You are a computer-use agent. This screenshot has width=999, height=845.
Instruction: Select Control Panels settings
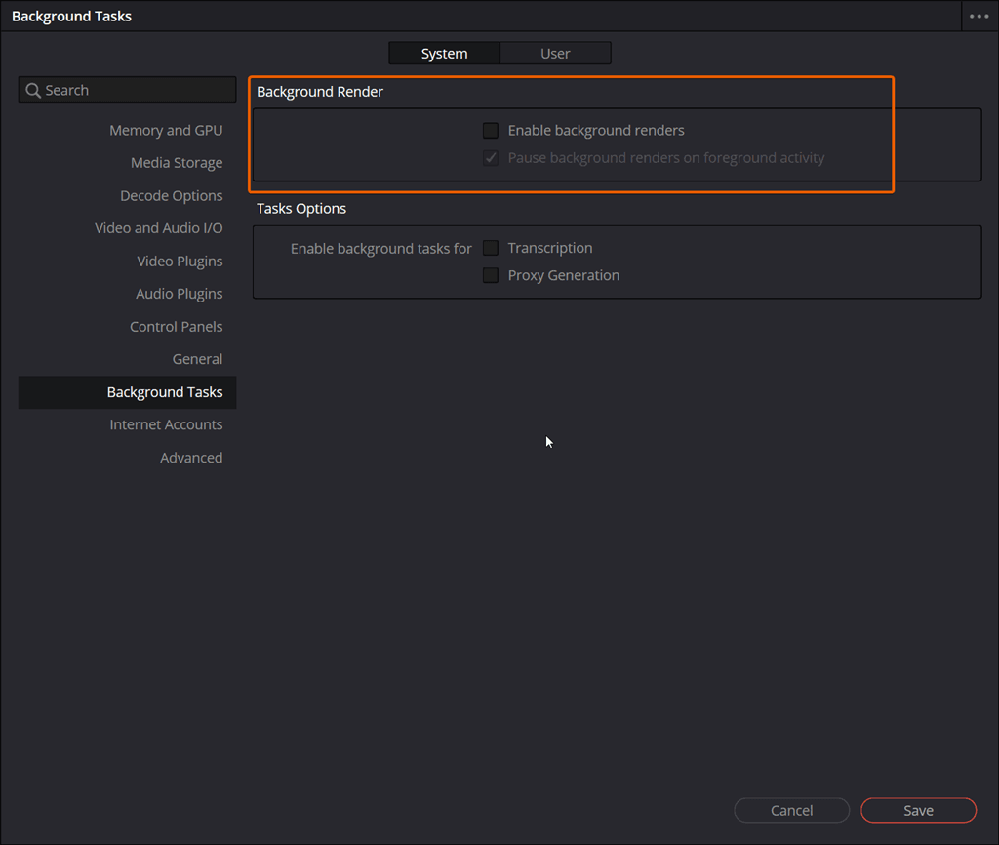(177, 326)
